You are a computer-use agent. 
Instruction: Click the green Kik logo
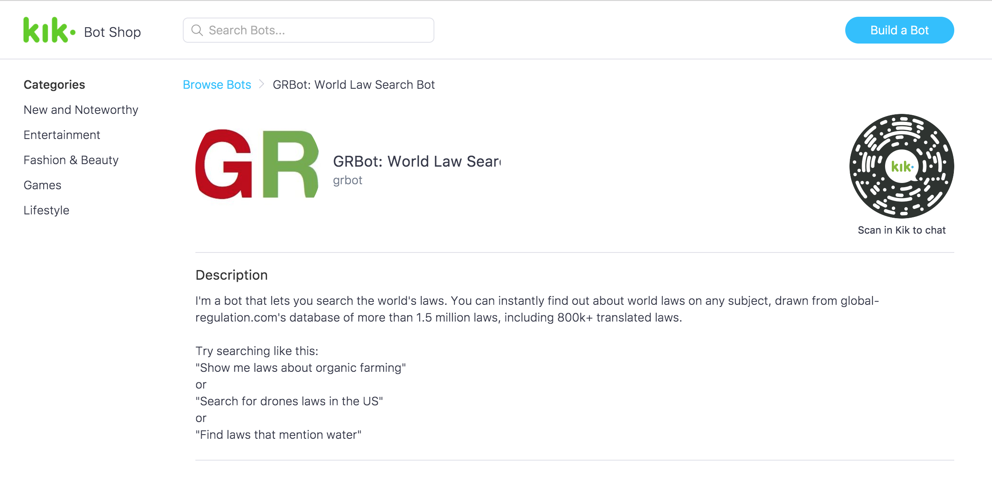(49, 30)
